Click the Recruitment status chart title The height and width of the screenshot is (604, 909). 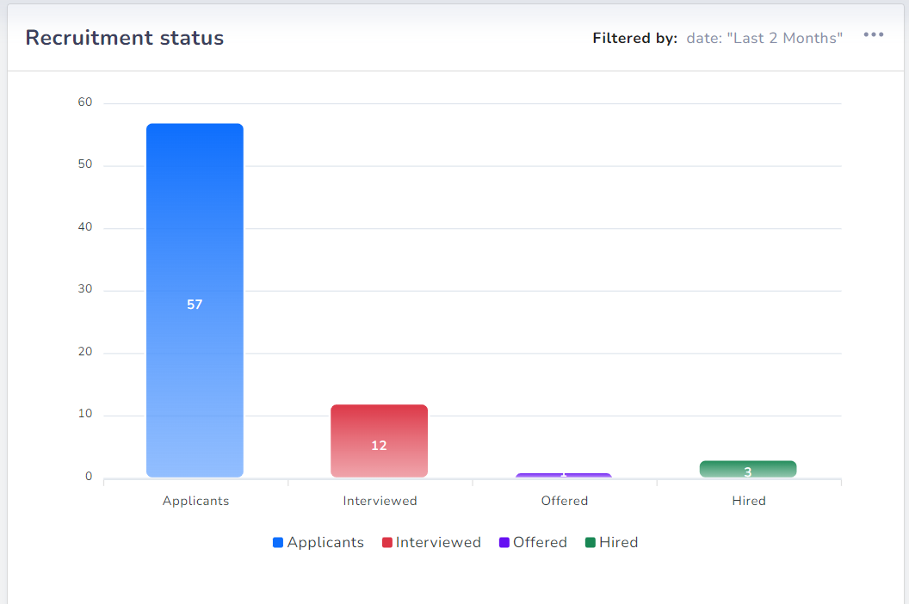[124, 38]
